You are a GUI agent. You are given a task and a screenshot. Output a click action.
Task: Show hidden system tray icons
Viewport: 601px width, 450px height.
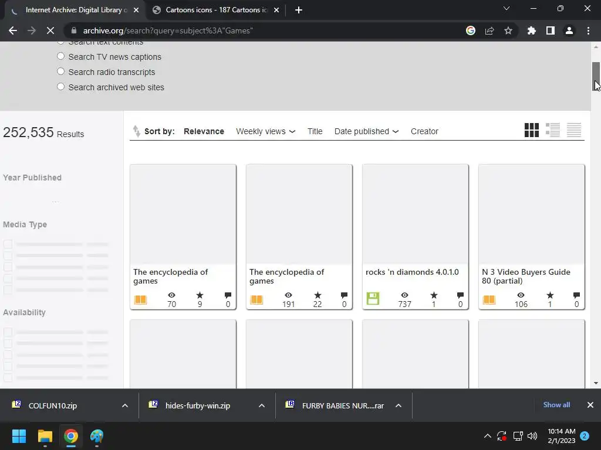point(488,436)
